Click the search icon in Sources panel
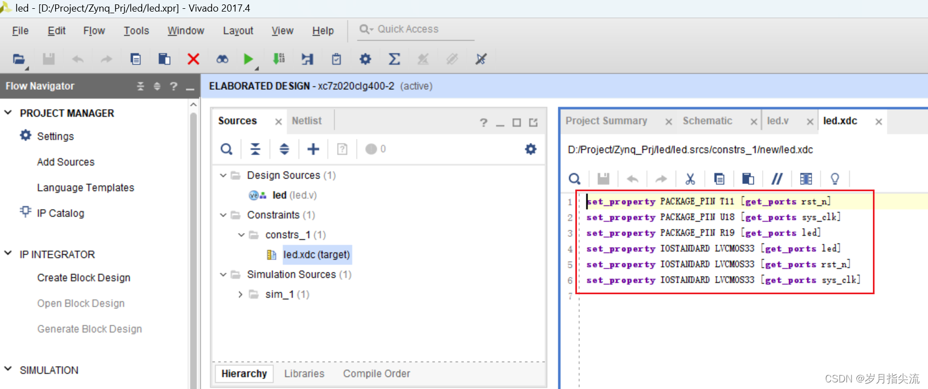Image resolution: width=928 pixels, height=389 pixels. (226, 149)
